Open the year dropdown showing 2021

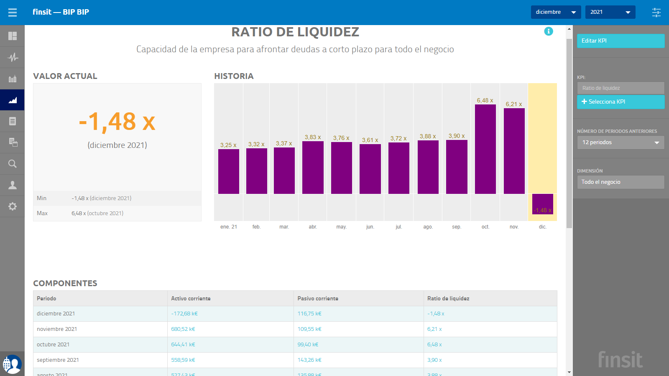pos(610,12)
